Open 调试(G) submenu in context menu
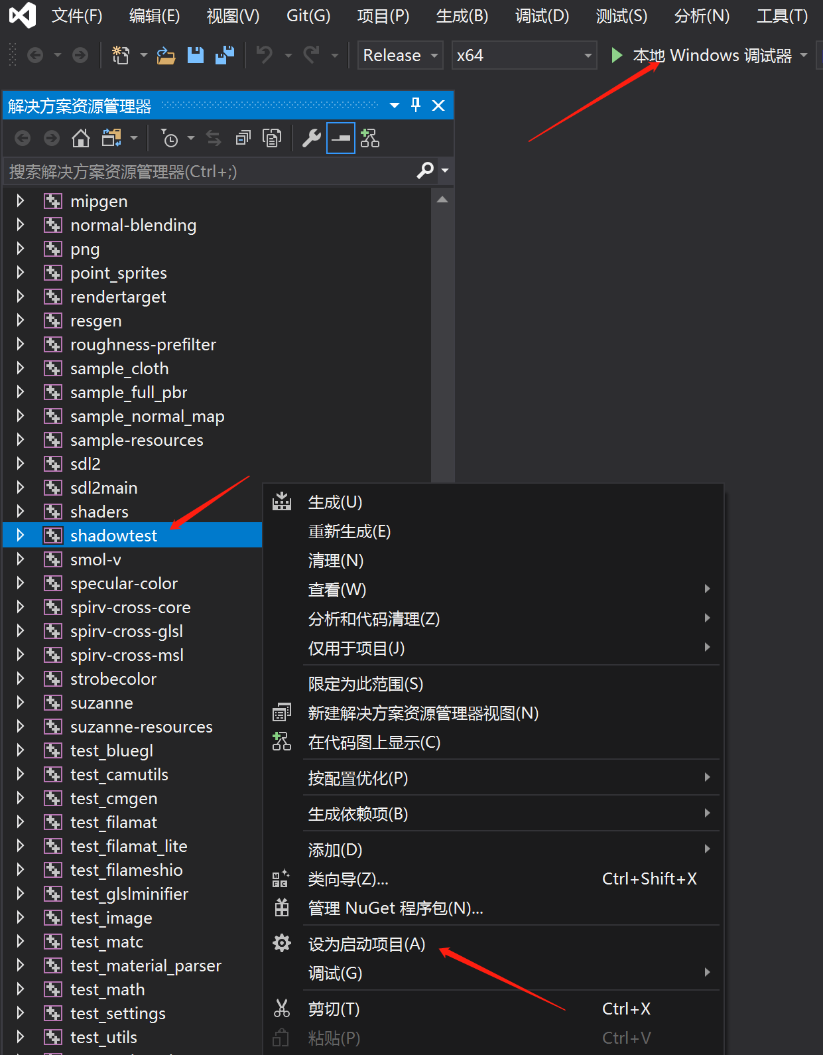823x1055 pixels. 493,973
